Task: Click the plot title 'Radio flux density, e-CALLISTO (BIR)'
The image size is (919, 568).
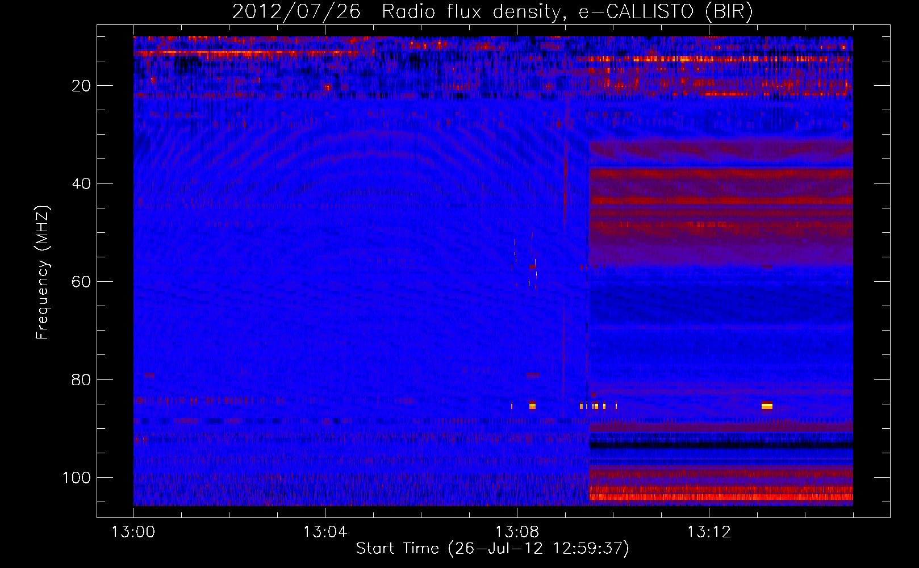Action: pyautogui.click(x=567, y=12)
